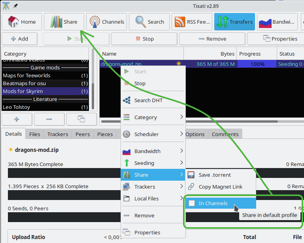Image resolution: width=304 pixels, height=243 pixels.
Task: Select the Mods for Skyrim category
Action: pos(45,91)
